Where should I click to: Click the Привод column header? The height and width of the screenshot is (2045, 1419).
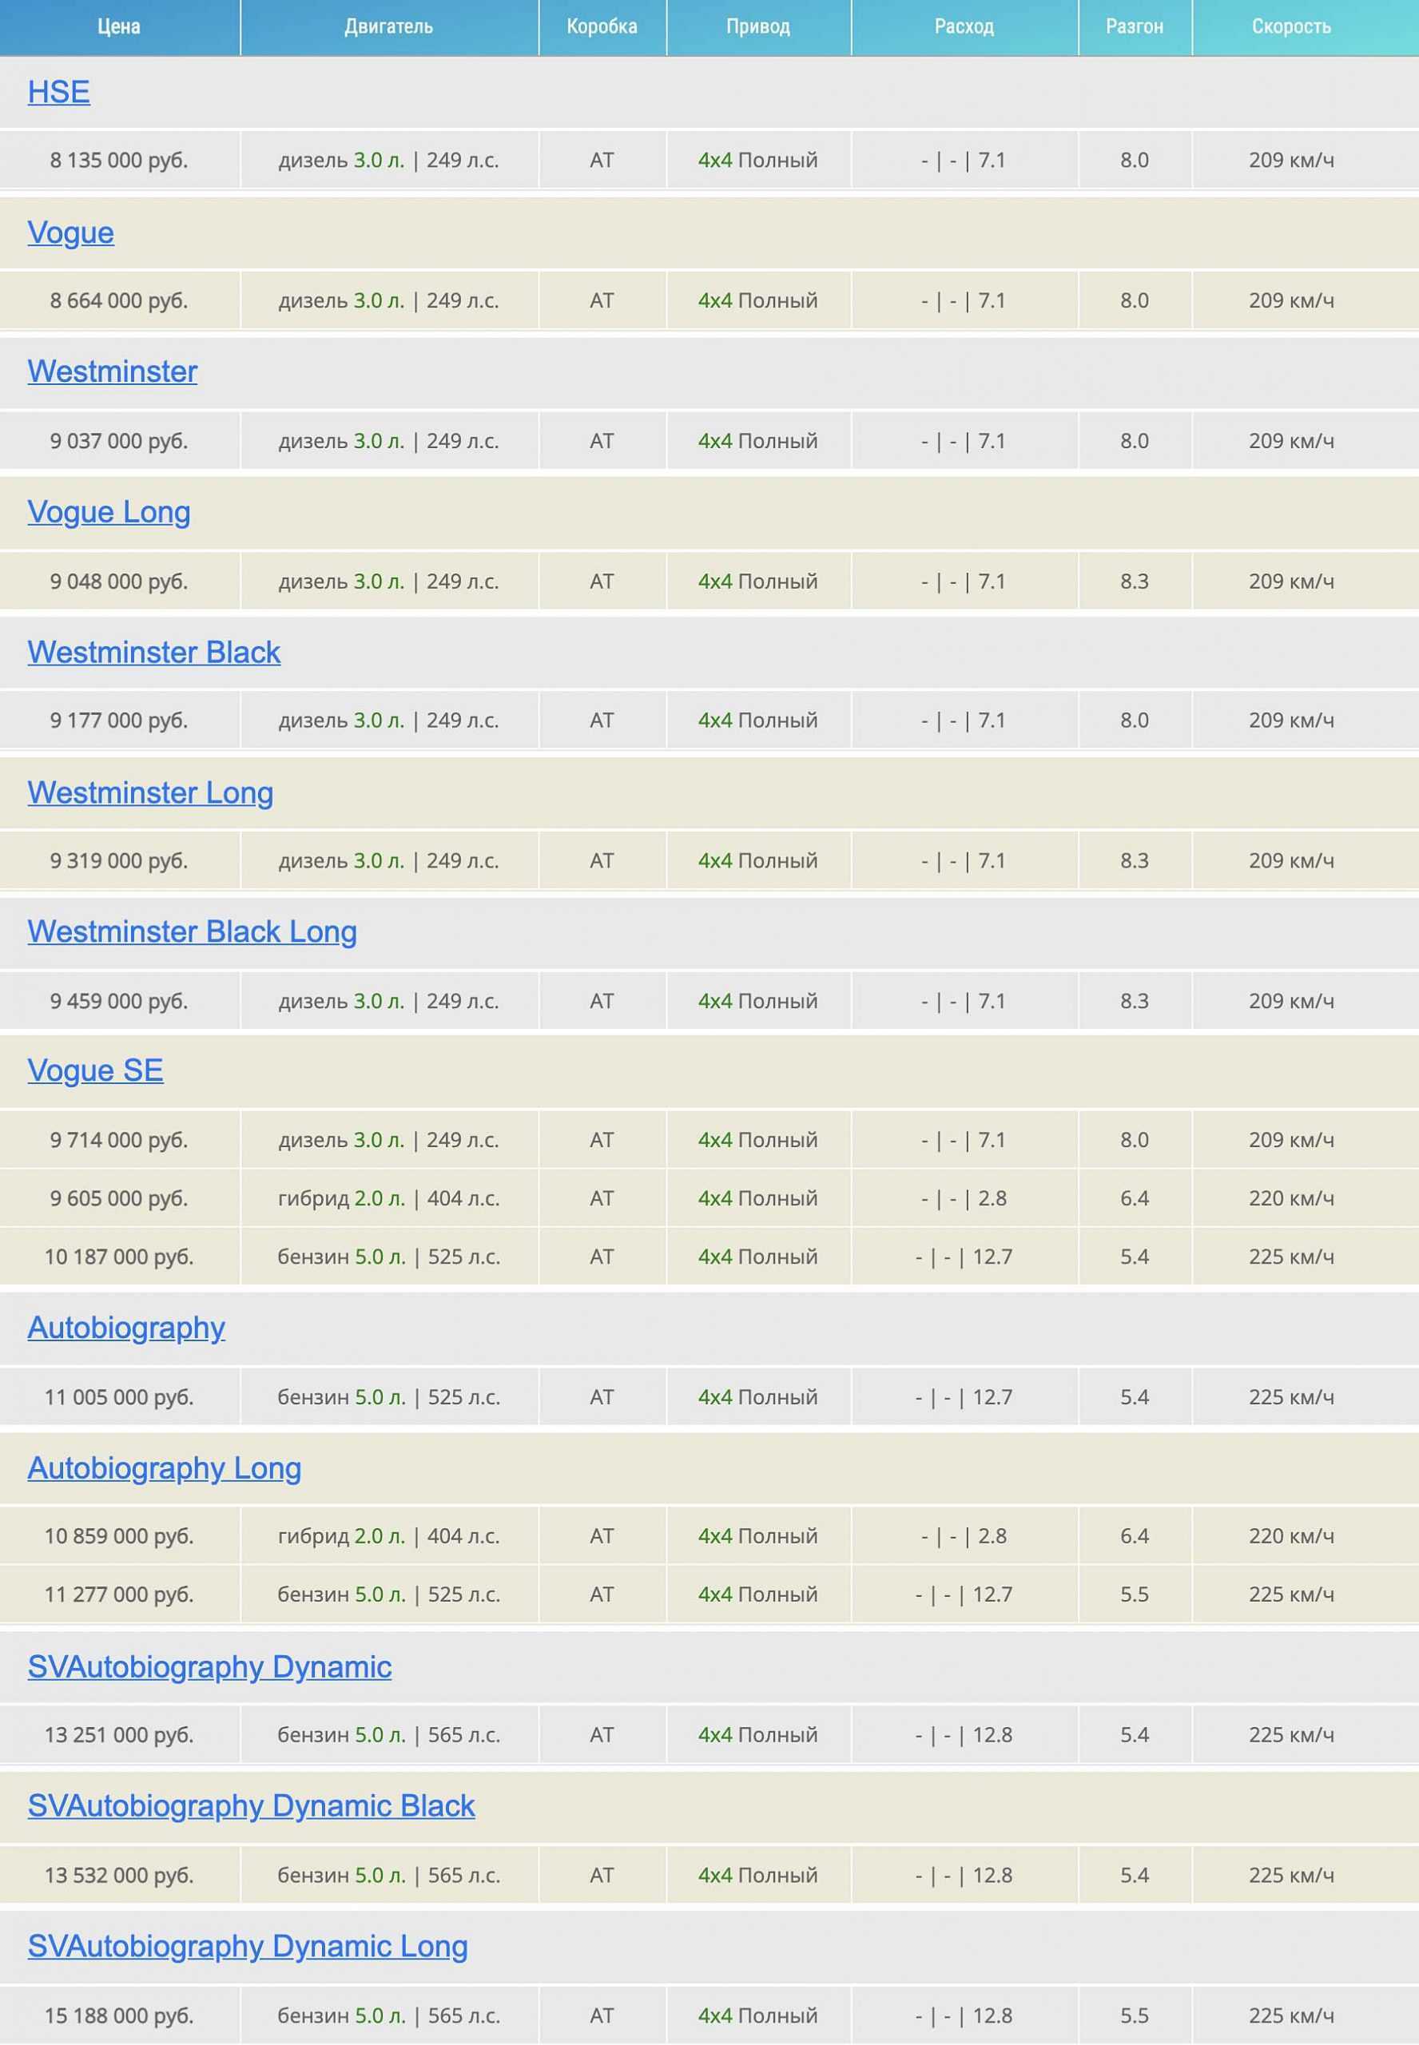coord(757,26)
